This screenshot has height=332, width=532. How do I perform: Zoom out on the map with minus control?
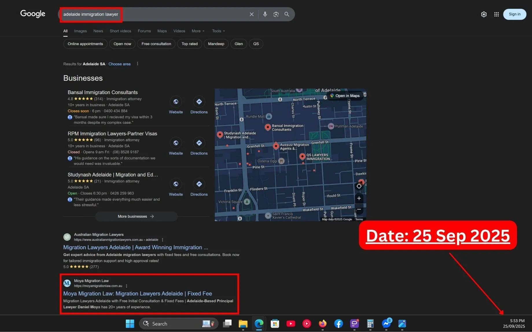tap(359, 209)
